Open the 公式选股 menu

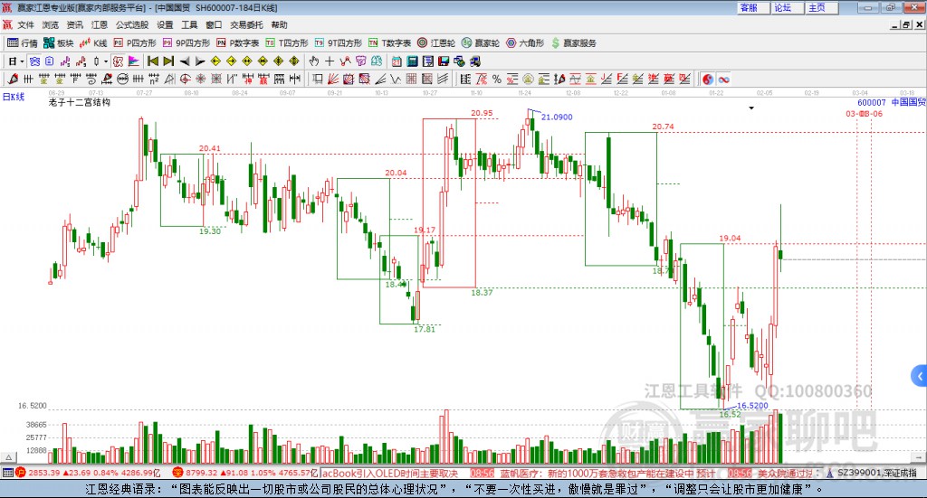pos(132,24)
